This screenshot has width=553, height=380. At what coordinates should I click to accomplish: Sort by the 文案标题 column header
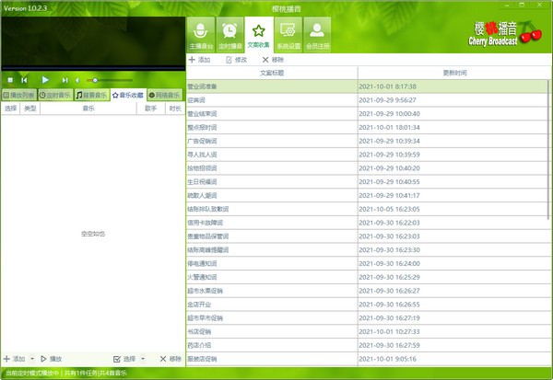click(x=272, y=73)
